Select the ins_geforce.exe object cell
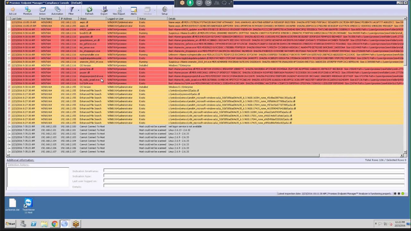The width and height of the screenshot is (411, 231). [x=92, y=44]
